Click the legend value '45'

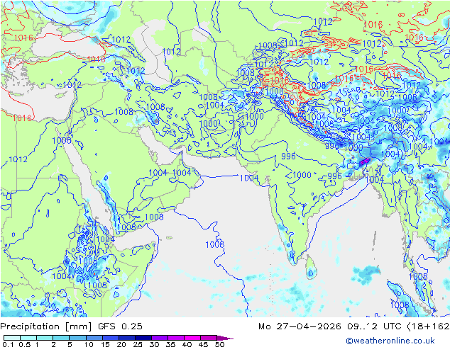(x=203, y=344)
